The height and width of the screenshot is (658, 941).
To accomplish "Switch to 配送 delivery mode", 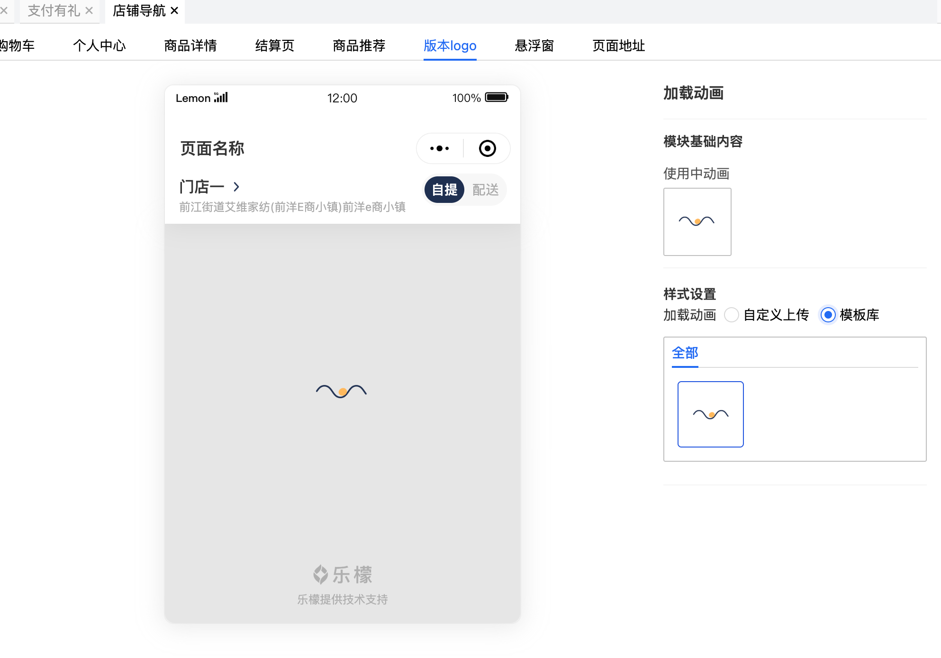I will point(485,190).
